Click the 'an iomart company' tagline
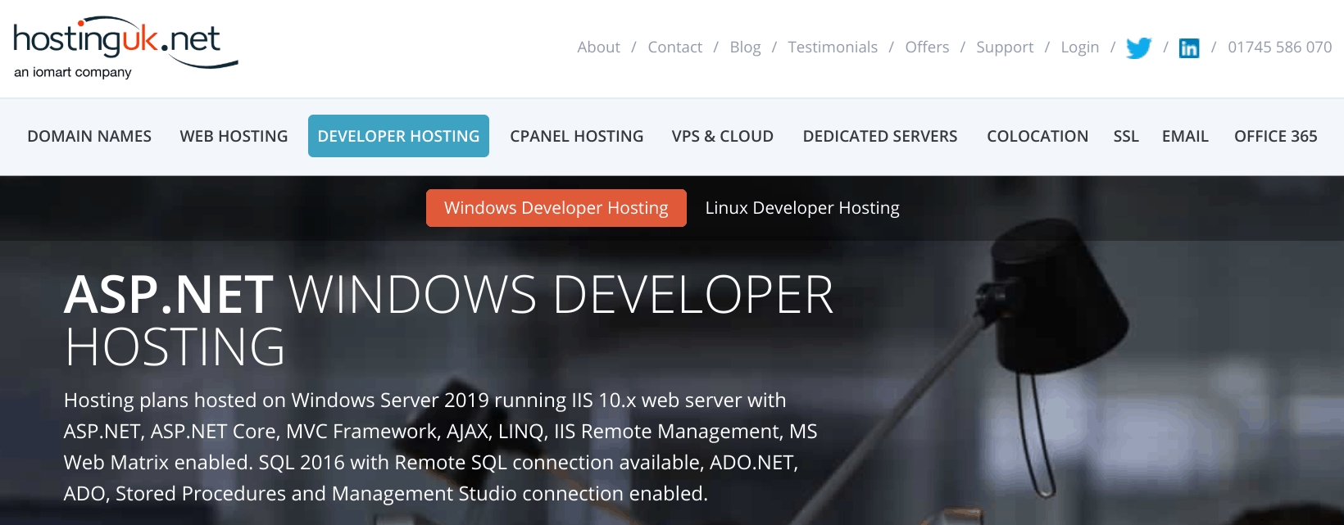 click(73, 72)
